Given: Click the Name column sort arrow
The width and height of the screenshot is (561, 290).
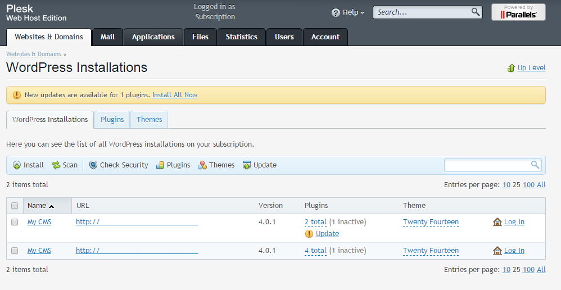Looking at the screenshot, I should tap(52, 206).
